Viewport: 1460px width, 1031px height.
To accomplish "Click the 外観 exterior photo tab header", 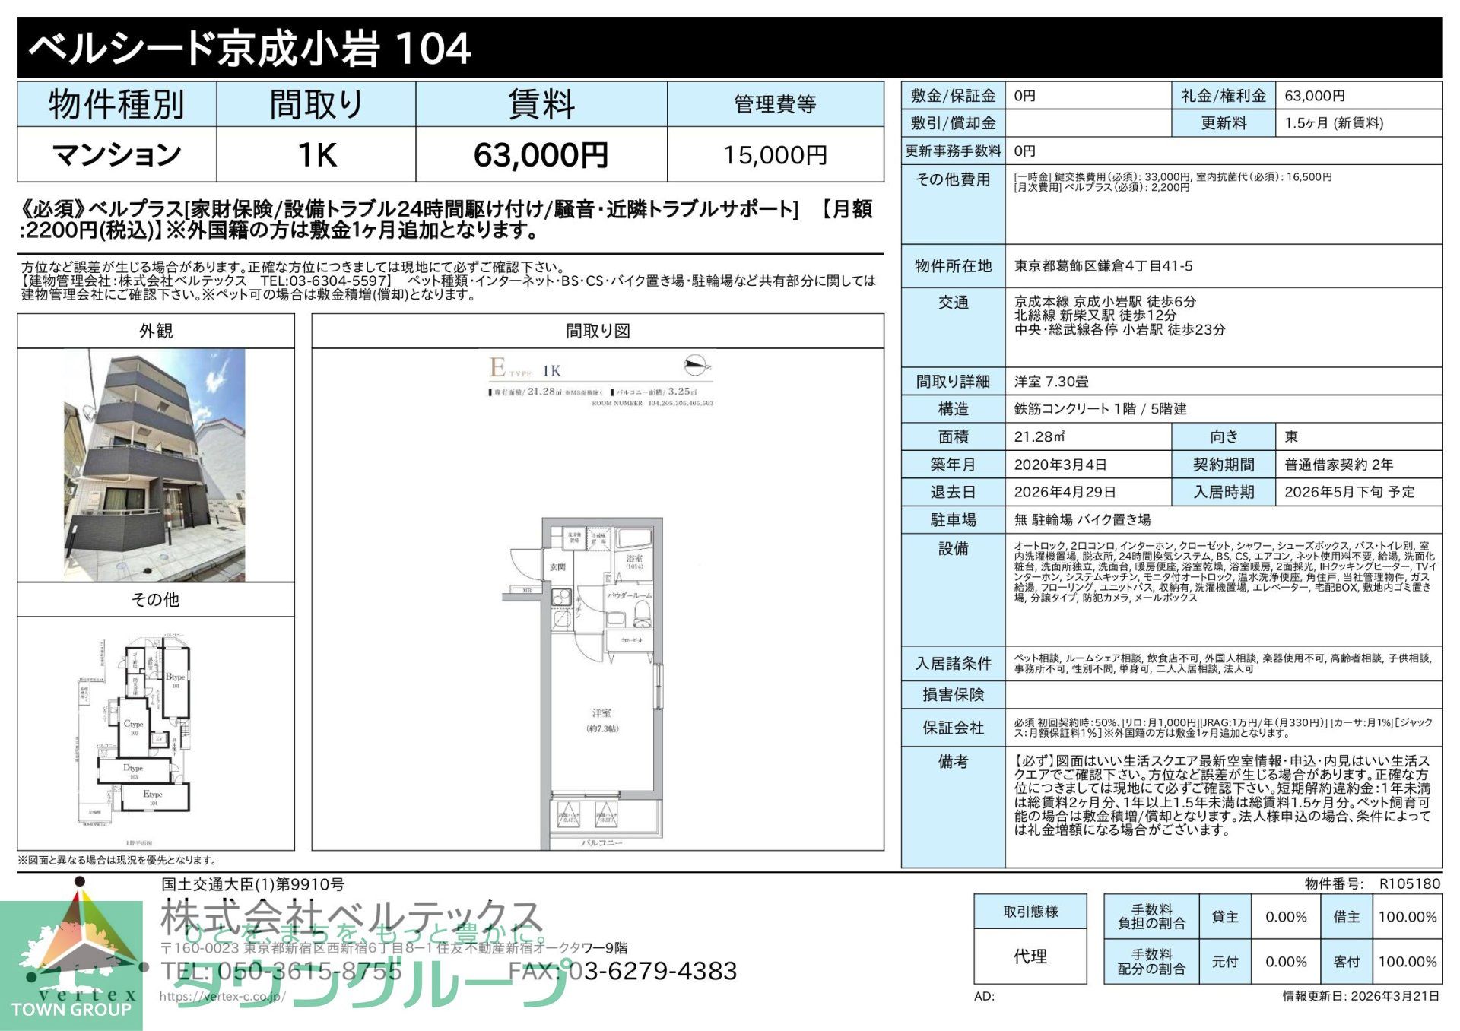I will 158,332.
